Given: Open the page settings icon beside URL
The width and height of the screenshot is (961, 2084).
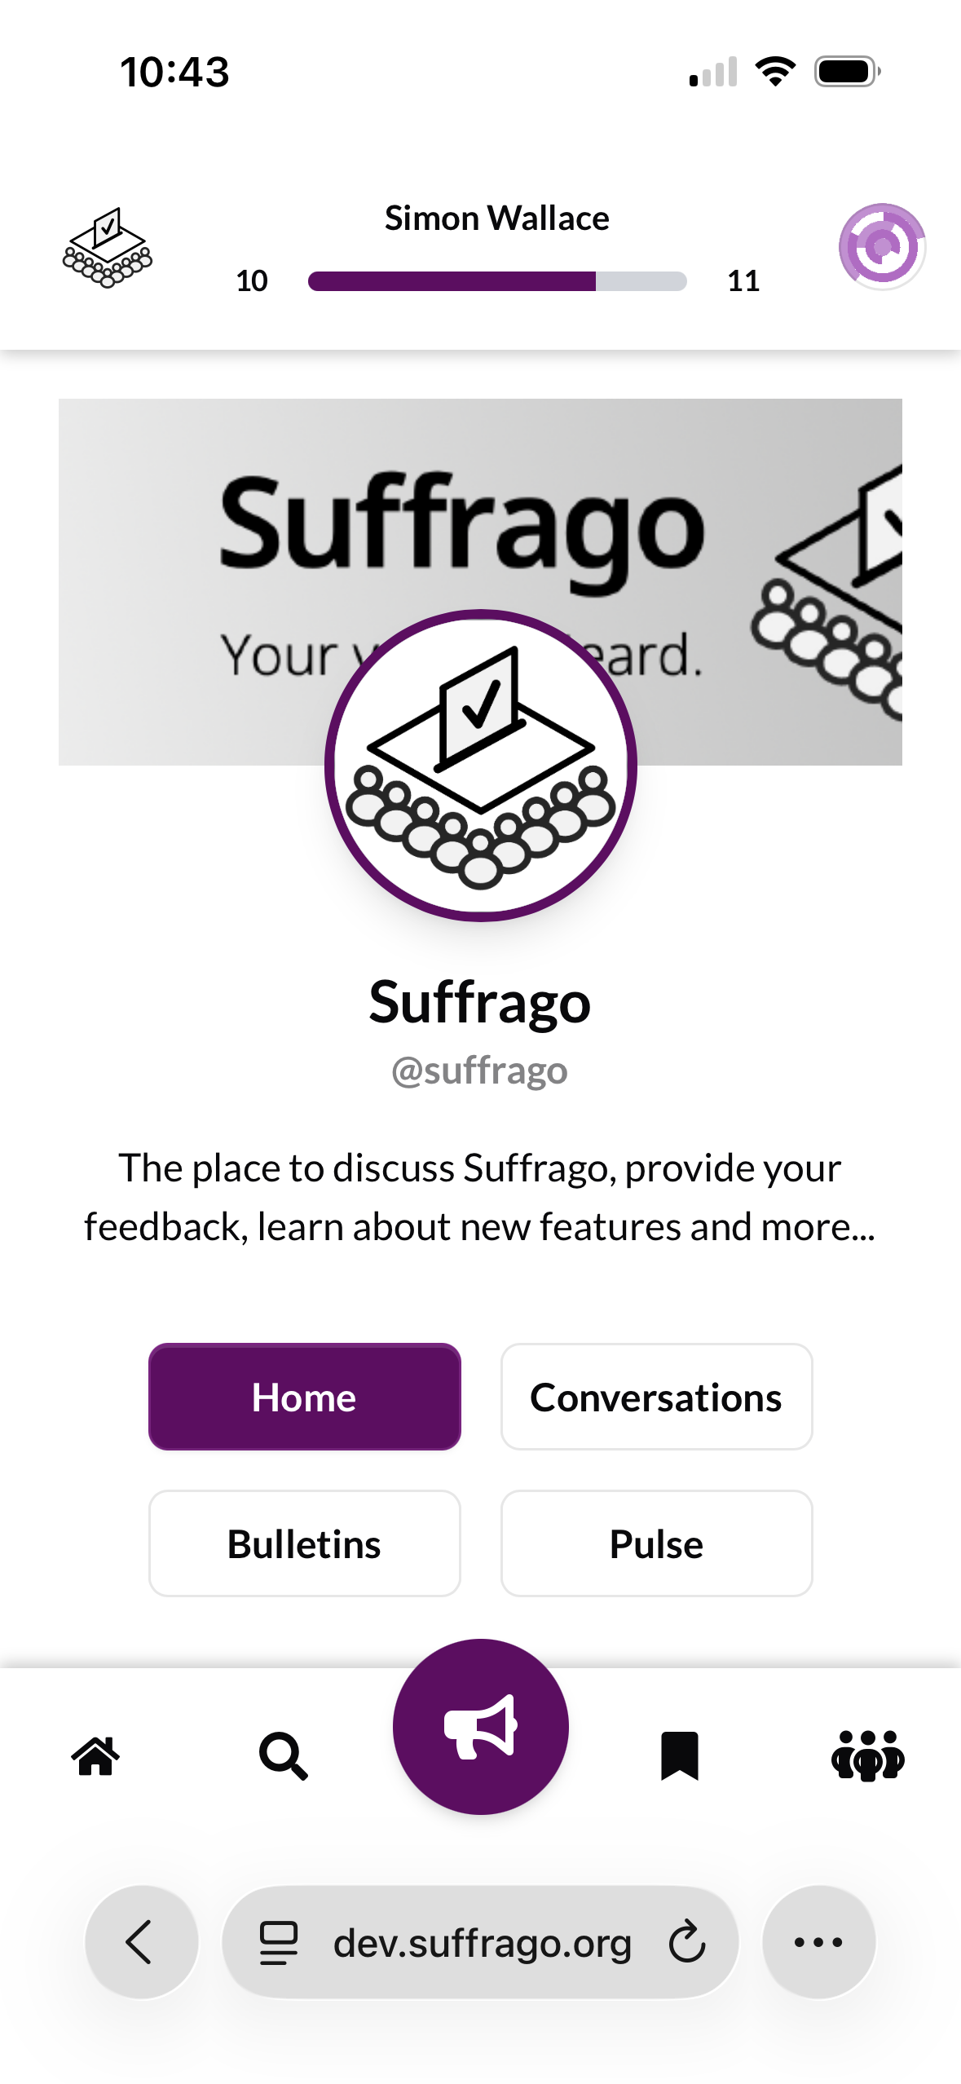Looking at the screenshot, I should pos(278,1941).
